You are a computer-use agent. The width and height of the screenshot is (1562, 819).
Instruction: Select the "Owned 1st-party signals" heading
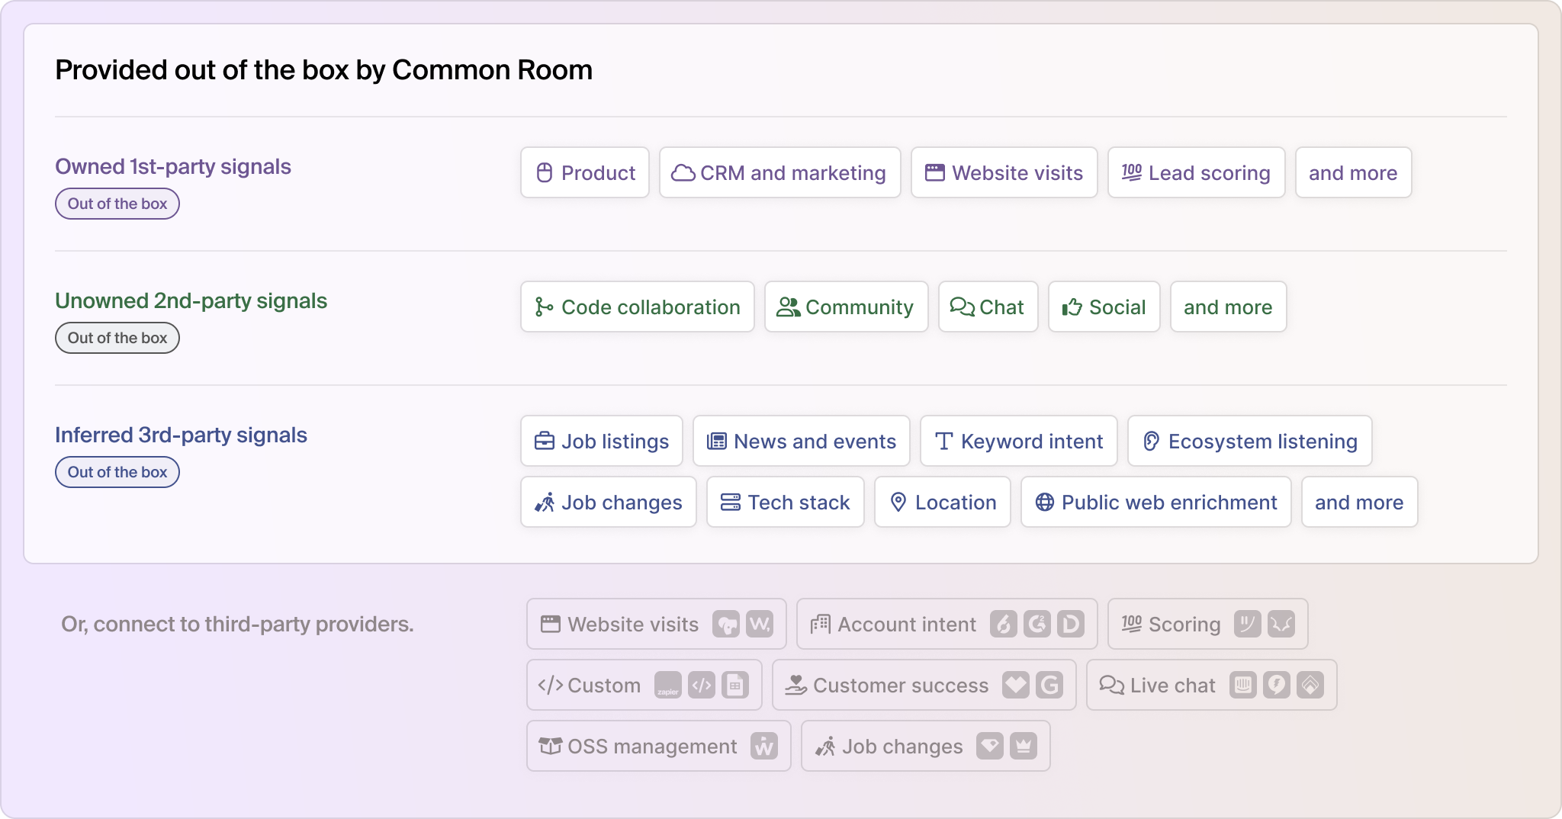[x=173, y=167]
